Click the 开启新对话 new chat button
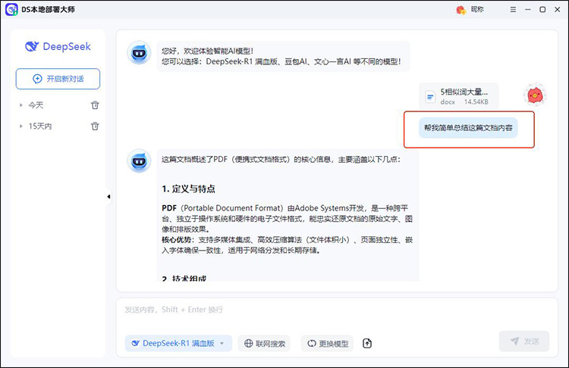Image resolution: width=569 pixels, height=368 pixels. (58, 79)
